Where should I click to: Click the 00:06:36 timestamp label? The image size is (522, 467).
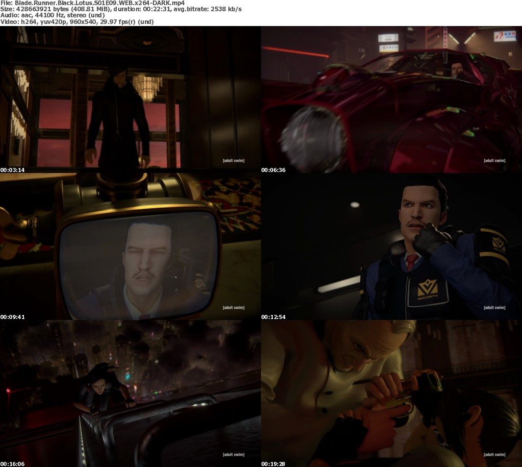click(x=274, y=170)
